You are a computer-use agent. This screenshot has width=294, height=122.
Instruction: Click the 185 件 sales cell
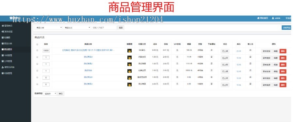(x=189, y=50)
